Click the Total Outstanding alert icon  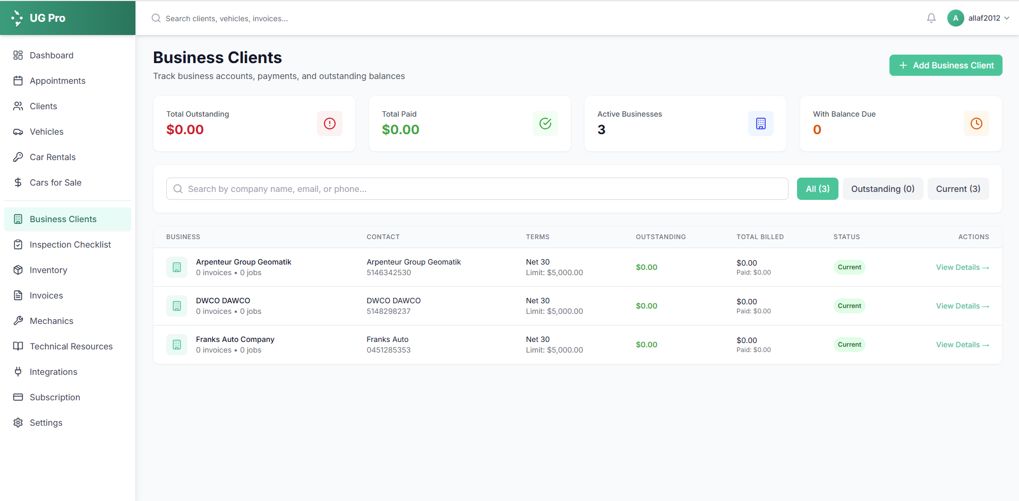coord(329,124)
